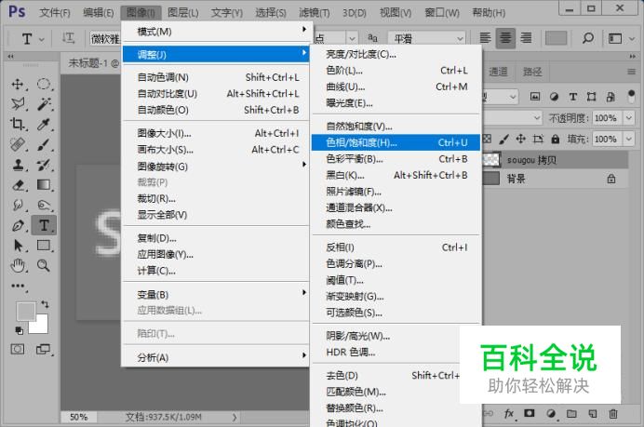Select the Gradient tool

[x=44, y=185]
